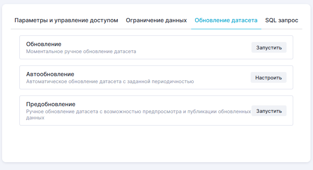Image resolution: width=313 pixels, height=170 pixels.
Task: Click empty white area below the Предобновление card
Action: tap(156, 144)
